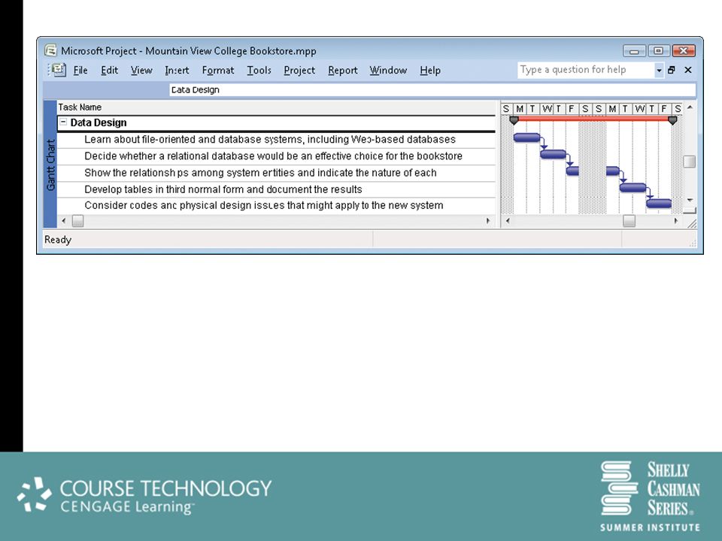The image size is (722, 541).
Task: Click the Task Name column header
Action: (x=276, y=107)
